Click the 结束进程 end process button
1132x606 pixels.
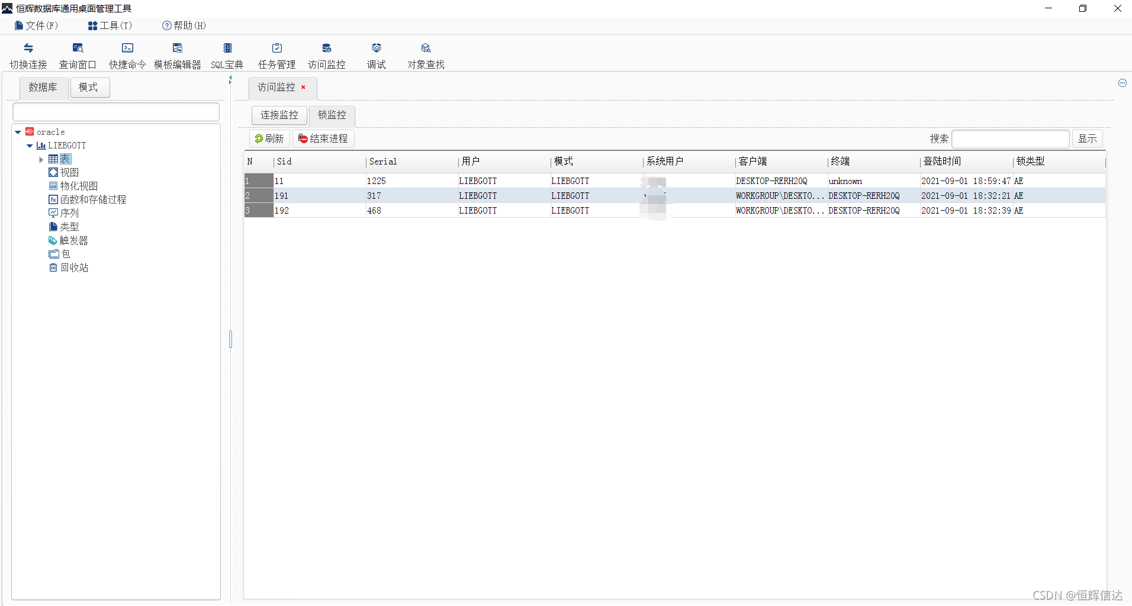(x=323, y=138)
